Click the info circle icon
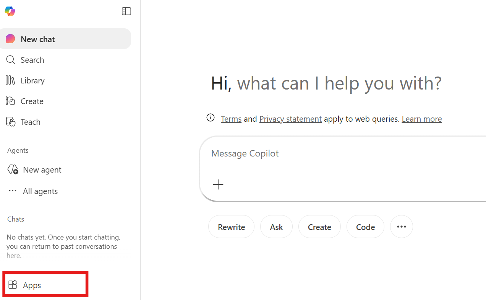Image resolution: width=486 pixels, height=300 pixels. (211, 117)
